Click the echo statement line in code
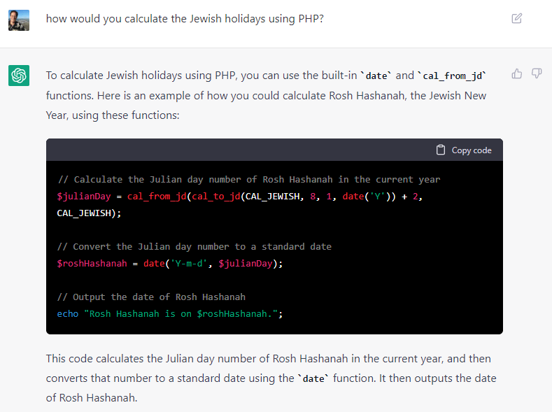 170,314
